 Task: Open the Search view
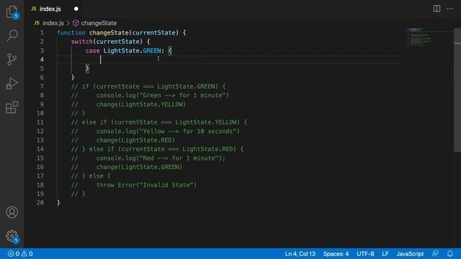tap(12, 35)
